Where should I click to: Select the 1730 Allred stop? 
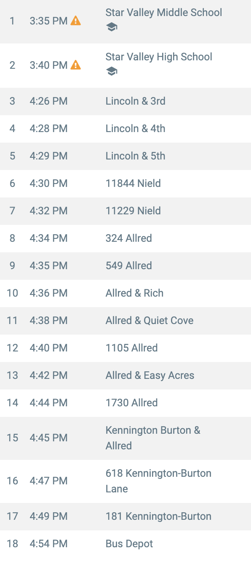[125, 403]
